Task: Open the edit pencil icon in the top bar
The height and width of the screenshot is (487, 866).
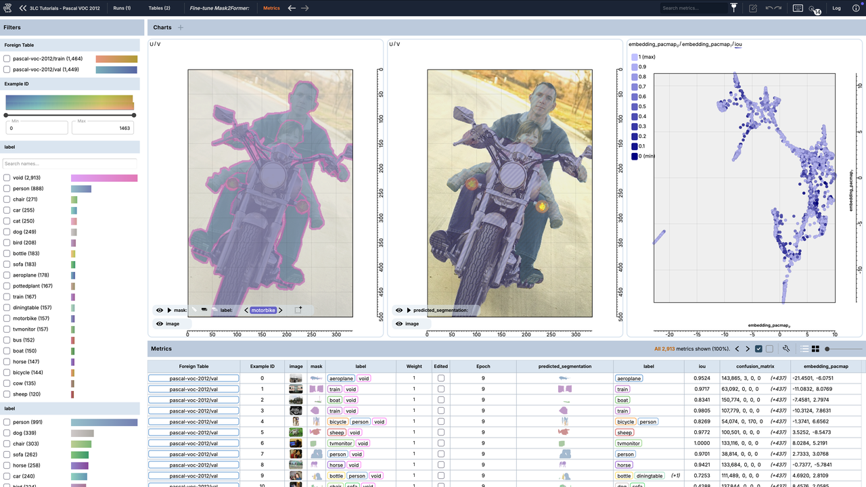Action: [x=753, y=8]
